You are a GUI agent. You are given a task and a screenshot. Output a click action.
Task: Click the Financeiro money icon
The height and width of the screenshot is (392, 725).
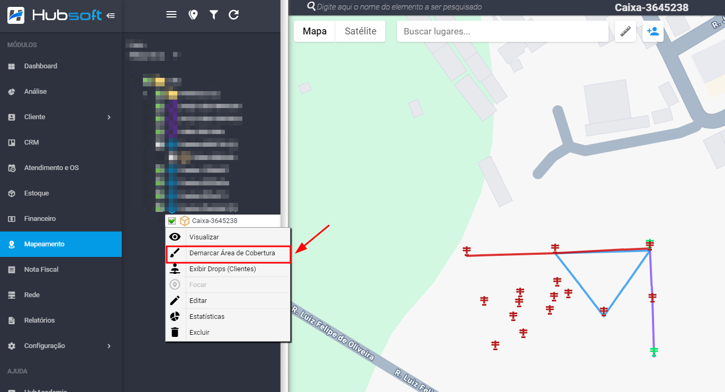12,219
